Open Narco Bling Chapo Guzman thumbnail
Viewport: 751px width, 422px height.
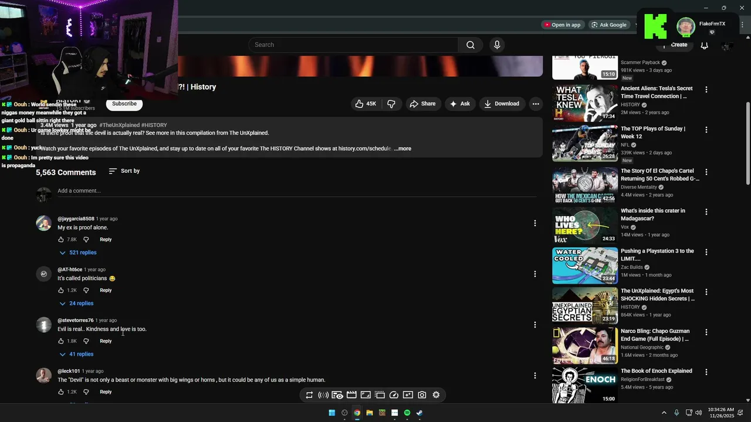point(585,346)
